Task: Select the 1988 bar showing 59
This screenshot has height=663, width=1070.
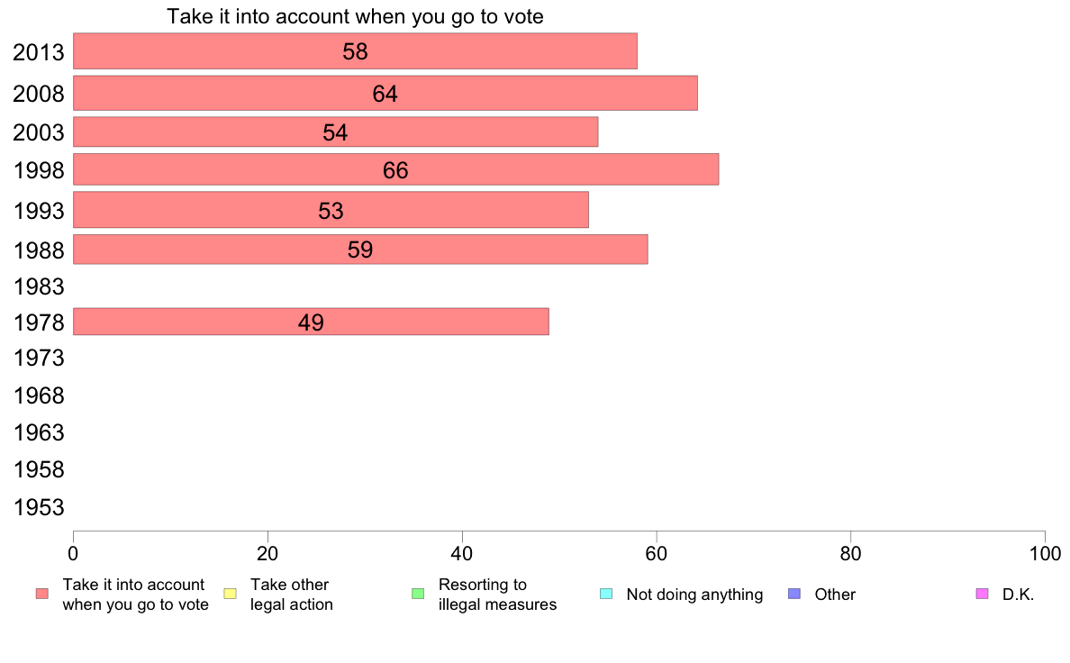Action: [360, 250]
